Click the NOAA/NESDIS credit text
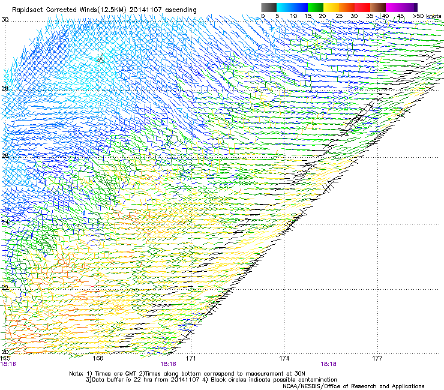Viewport: 444px width, 390px height. (353, 386)
